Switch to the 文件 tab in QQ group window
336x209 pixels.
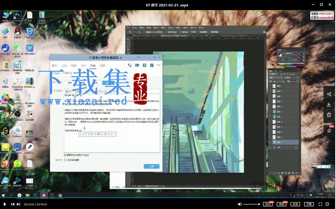click(x=83, y=65)
